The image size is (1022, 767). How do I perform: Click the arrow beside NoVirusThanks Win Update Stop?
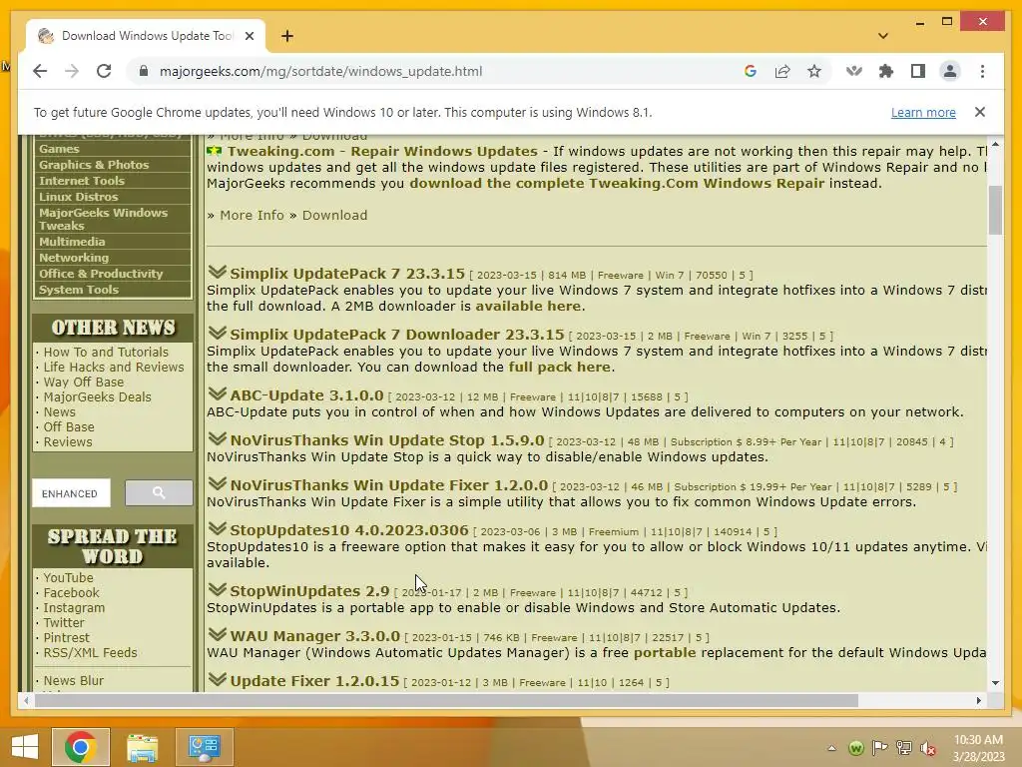point(217,438)
